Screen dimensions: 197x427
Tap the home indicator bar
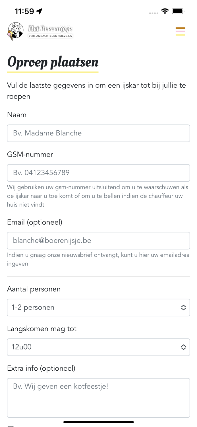pyautogui.click(x=98, y=422)
